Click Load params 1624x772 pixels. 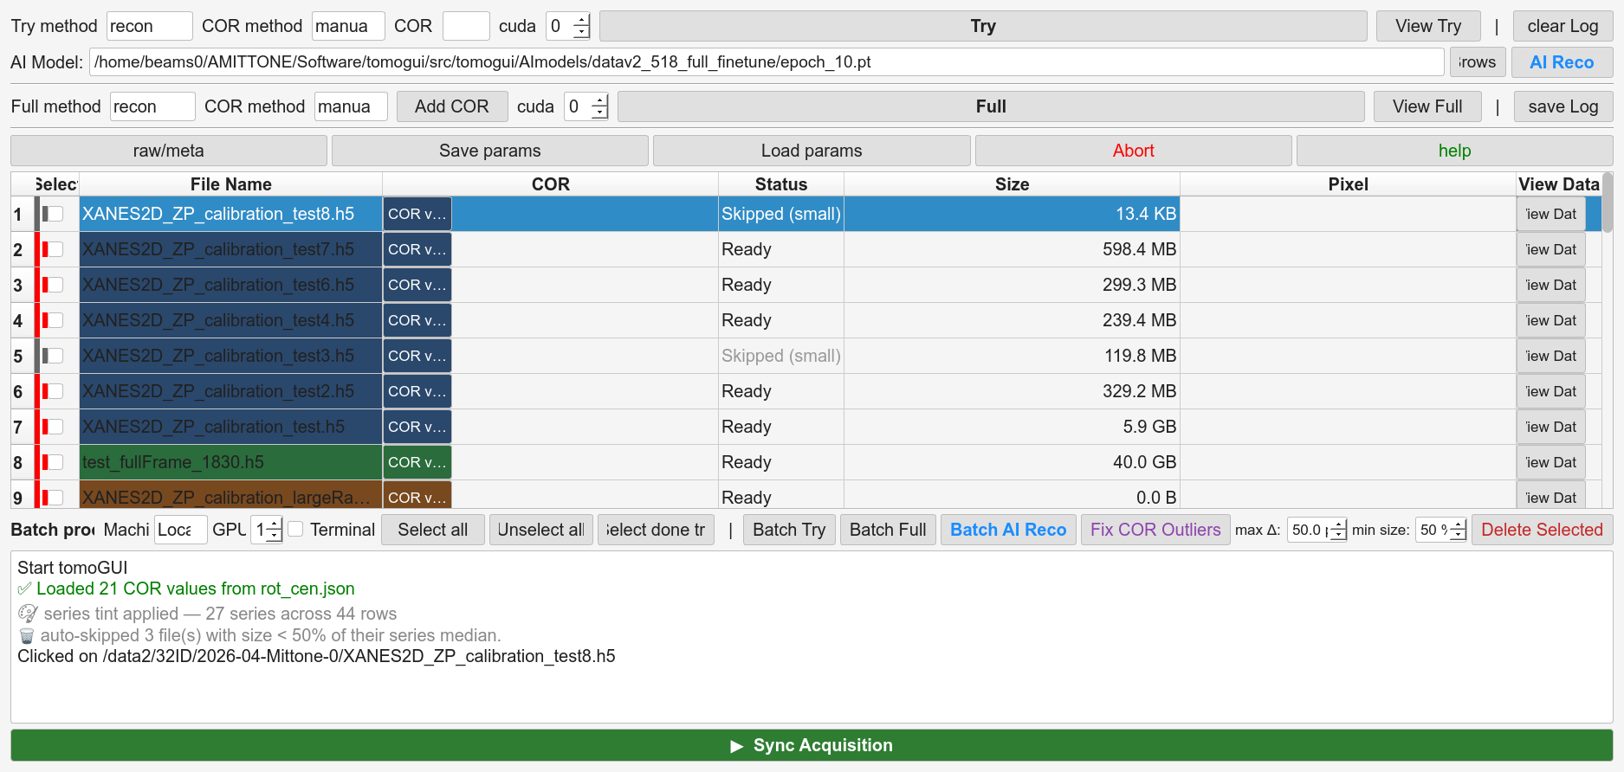[x=812, y=151]
